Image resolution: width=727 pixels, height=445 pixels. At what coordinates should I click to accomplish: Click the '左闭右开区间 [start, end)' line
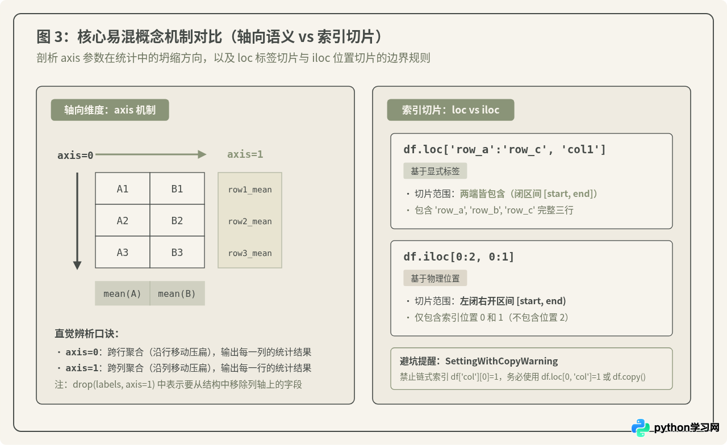(x=486, y=301)
